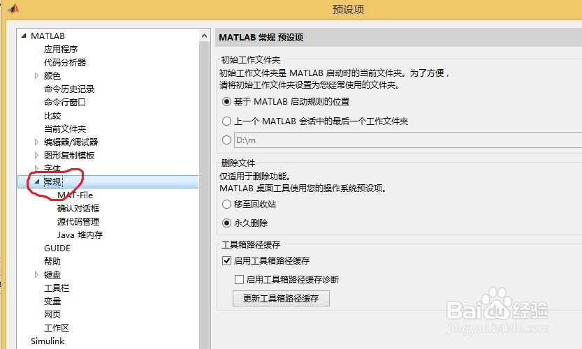582x349 pixels.
Task: Open Java 堆内存 preferences
Action: (80, 235)
